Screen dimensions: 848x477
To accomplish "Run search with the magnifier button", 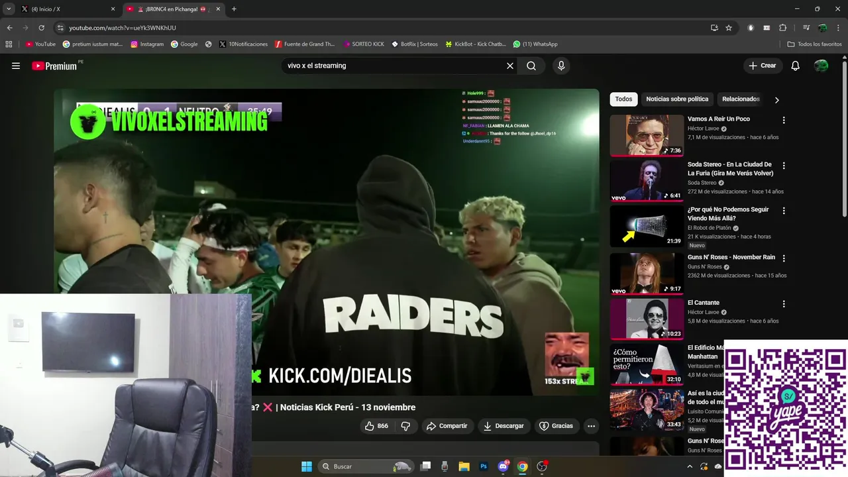I will (531, 66).
